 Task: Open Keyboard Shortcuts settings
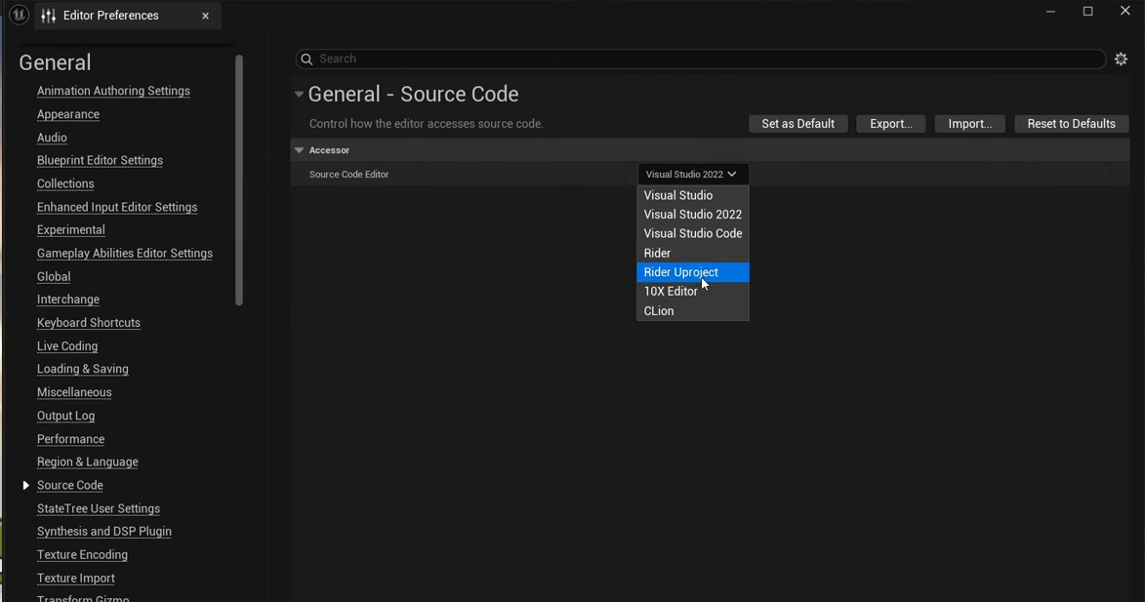point(89,323)
